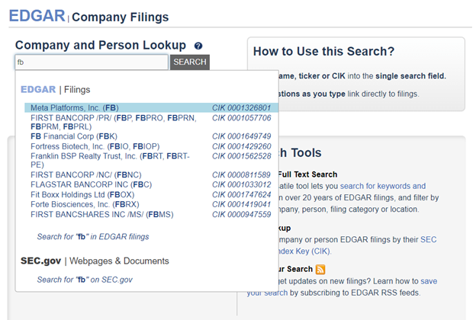Click 'Full Text Search' heading
476x320 pixels.
coord(307,174)
